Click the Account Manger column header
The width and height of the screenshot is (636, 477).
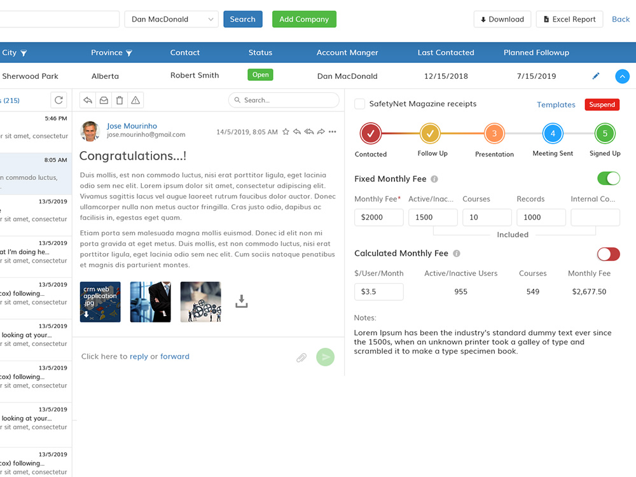tap(347, 53)
